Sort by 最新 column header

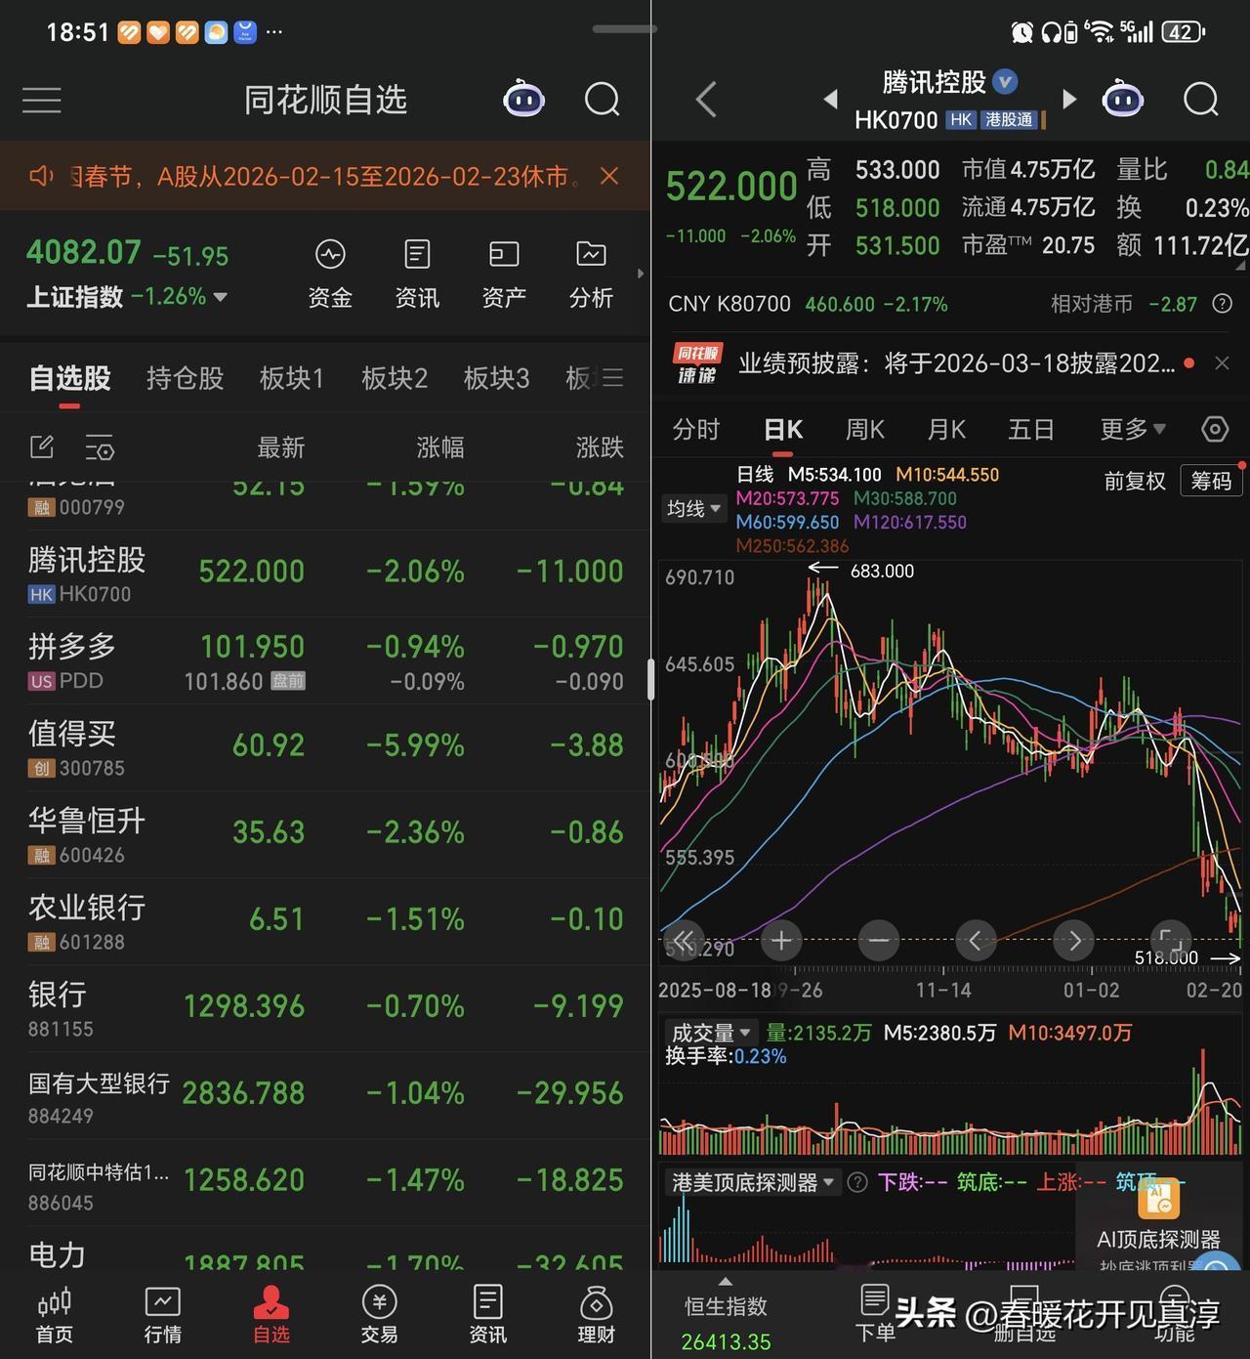280,447
